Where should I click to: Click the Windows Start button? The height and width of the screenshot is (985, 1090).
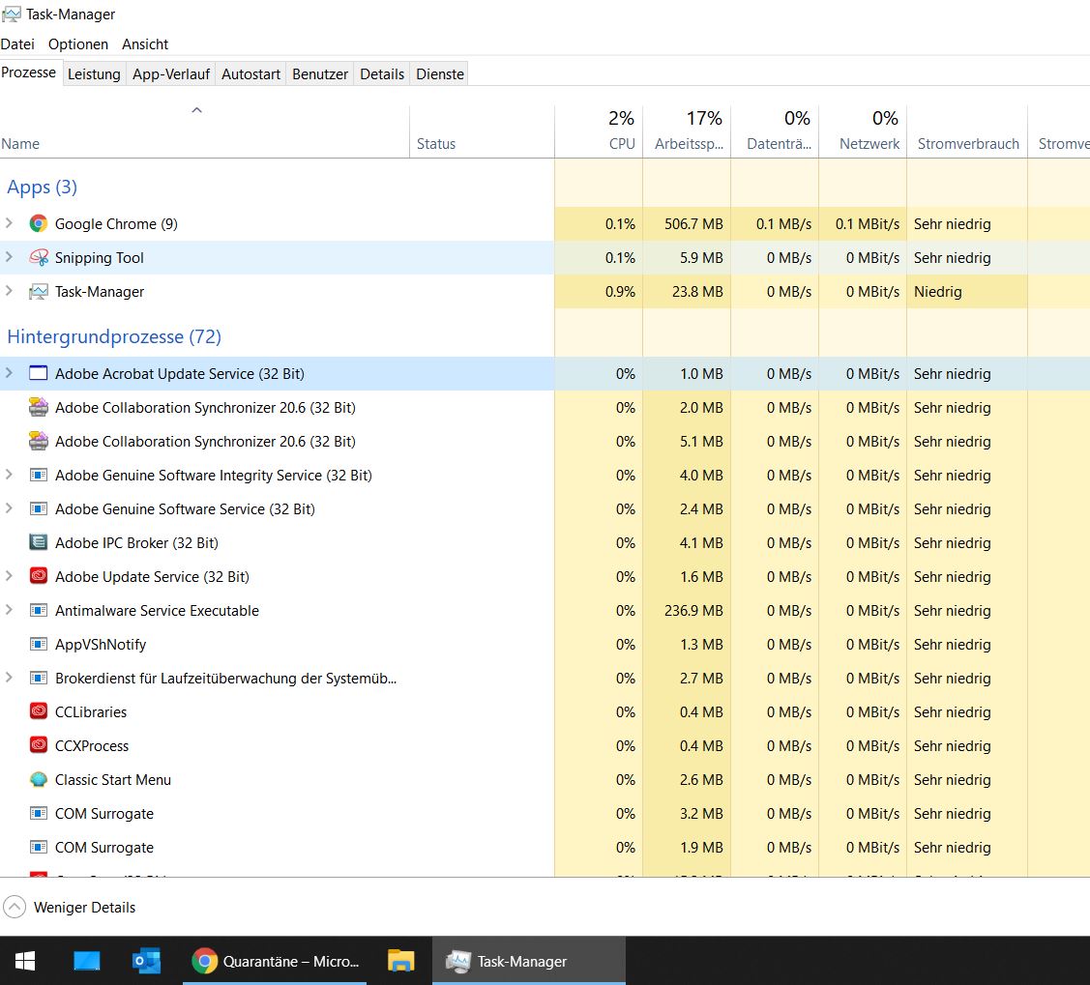tap(24, 959)
